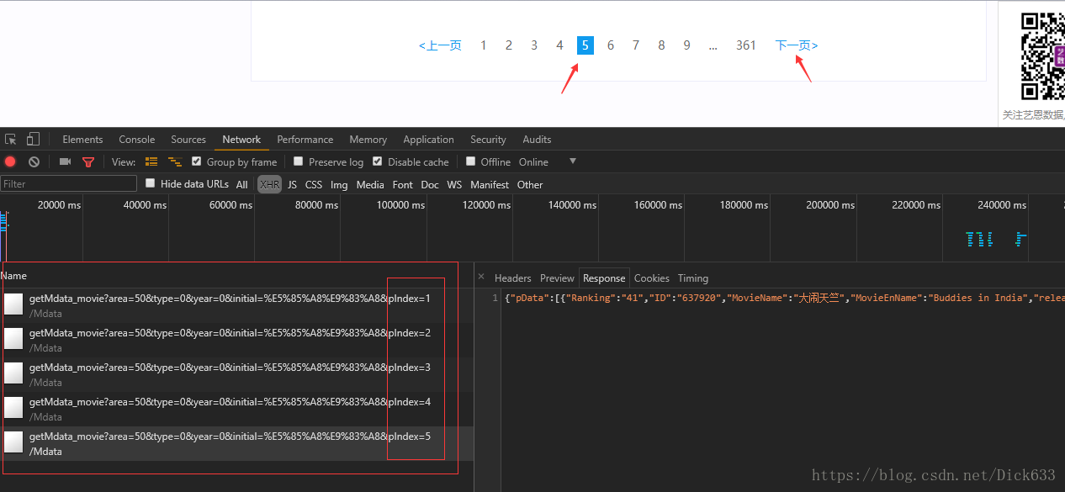The width and height of the screenshot is (1065, 492).
Task: Go to the Security tab
Action: coord(488,140)
